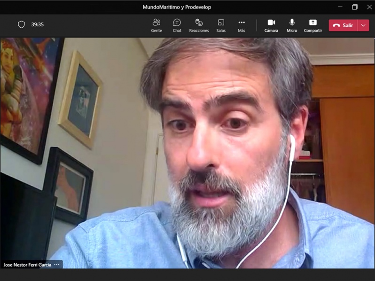Screen dimensions: 375x281
Task: Minimize the meeting window
Action: (x=340, y=7)
